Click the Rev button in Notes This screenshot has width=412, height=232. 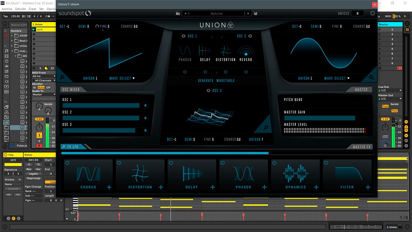click(29, 169)
